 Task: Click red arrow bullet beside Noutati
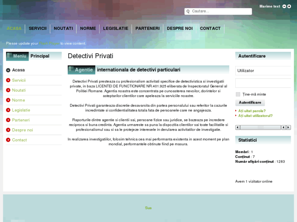(x=8, y=90)
